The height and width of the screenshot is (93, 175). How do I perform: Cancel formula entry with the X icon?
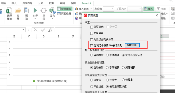pyautogui.click(x=36, y=30)
